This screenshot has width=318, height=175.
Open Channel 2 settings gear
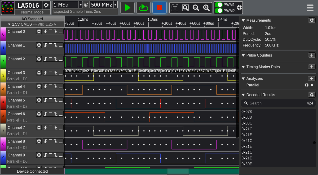pyautogui.click(x=39, y=59)
